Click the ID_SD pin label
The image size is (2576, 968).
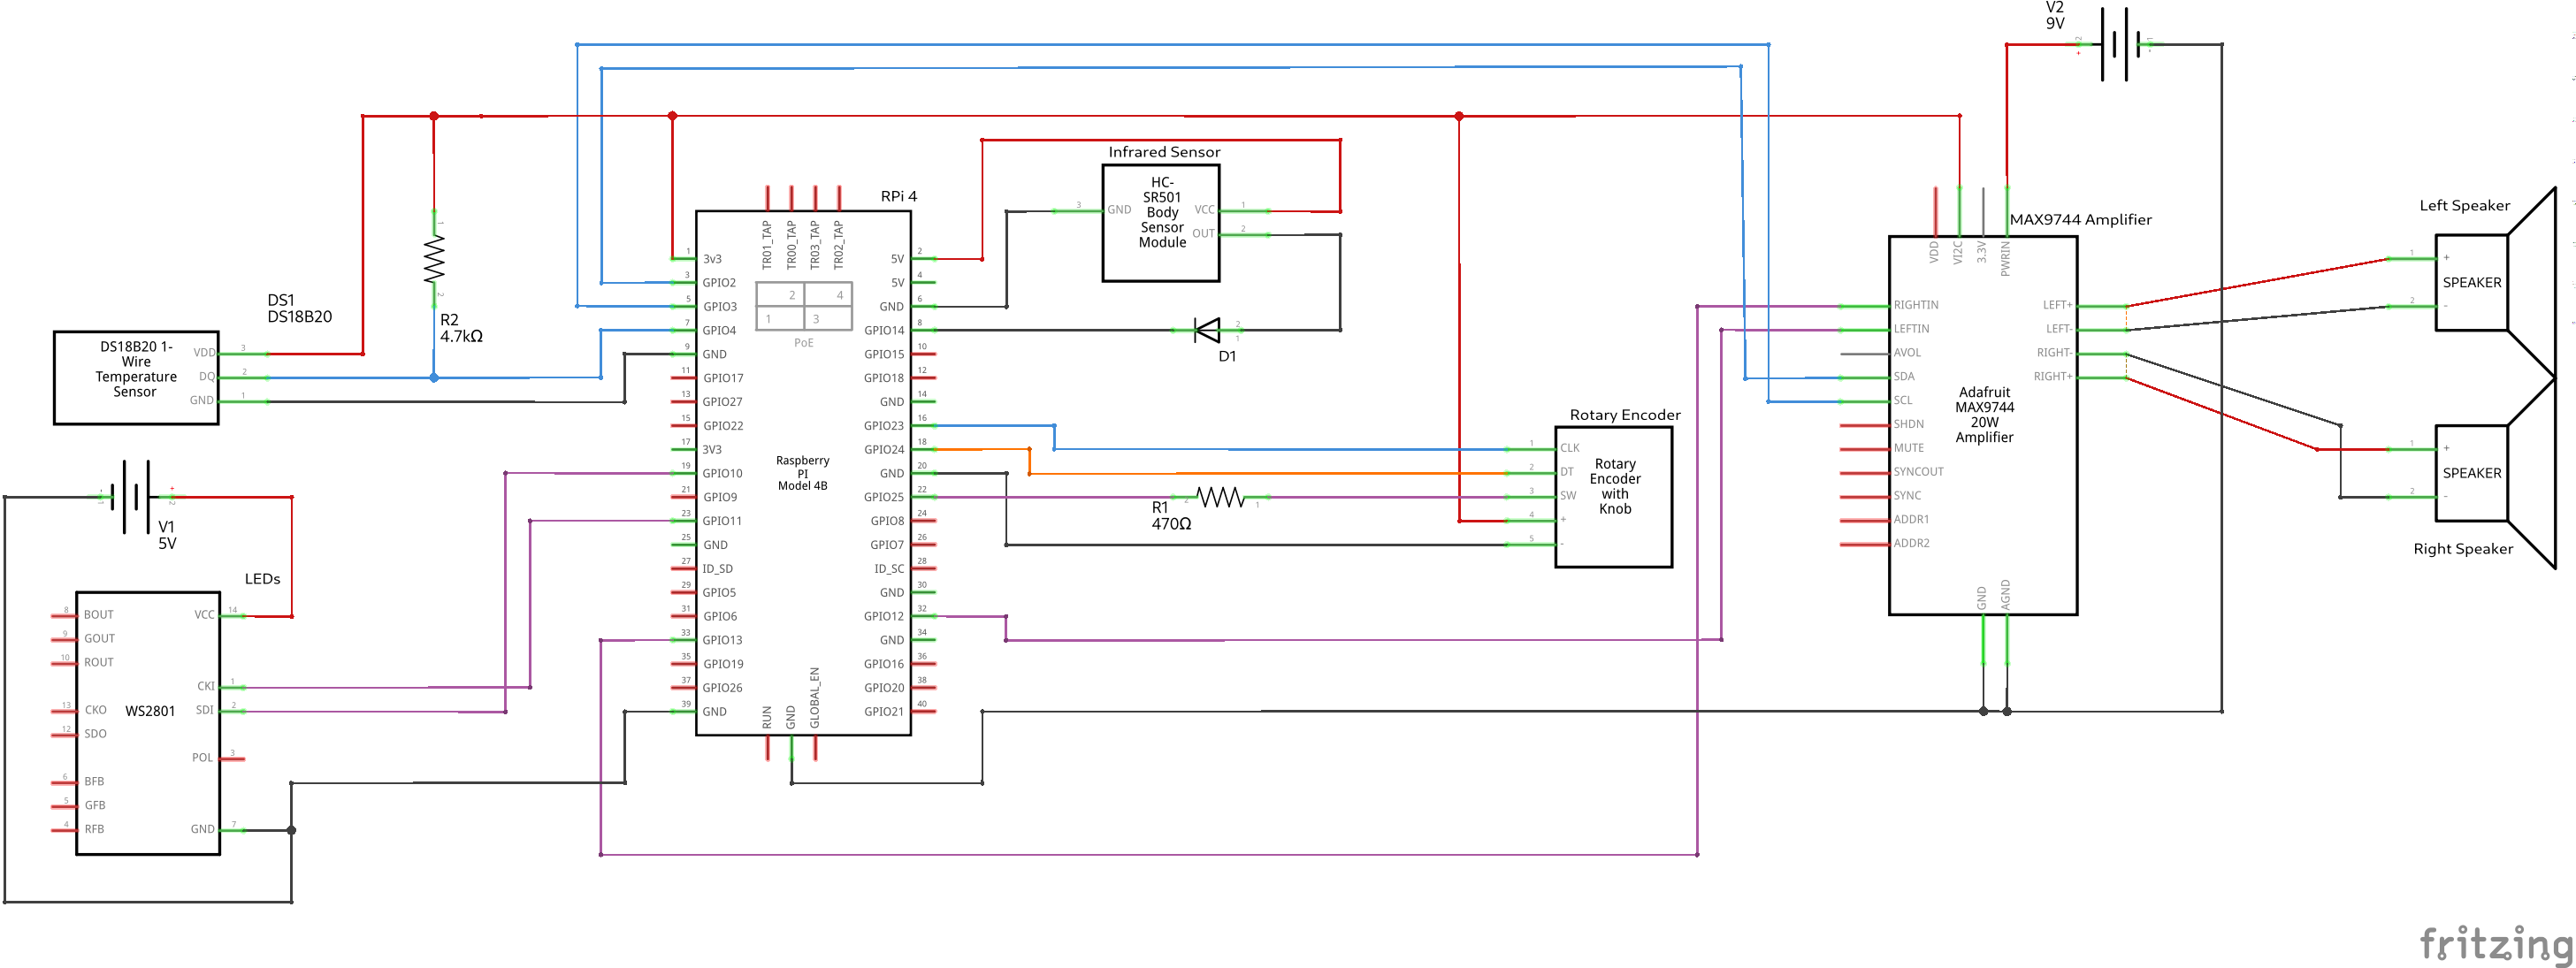point(717,569)
